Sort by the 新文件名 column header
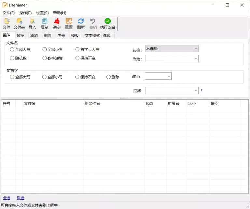The height and width of the screenshot is (209, 250). (114, 103)
